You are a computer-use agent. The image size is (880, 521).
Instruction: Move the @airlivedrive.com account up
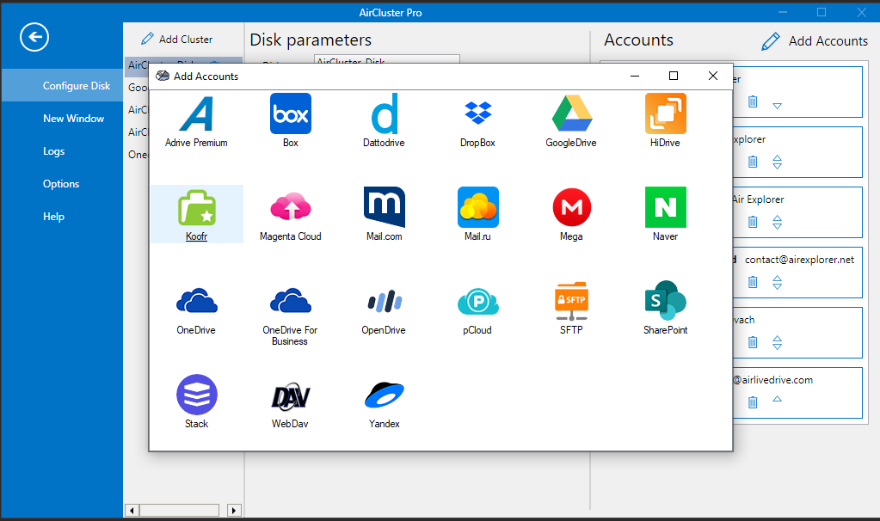click(778, 399)
